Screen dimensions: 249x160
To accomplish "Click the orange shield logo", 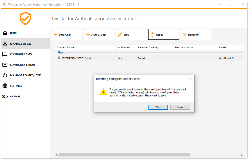I will tap(25, 18).
